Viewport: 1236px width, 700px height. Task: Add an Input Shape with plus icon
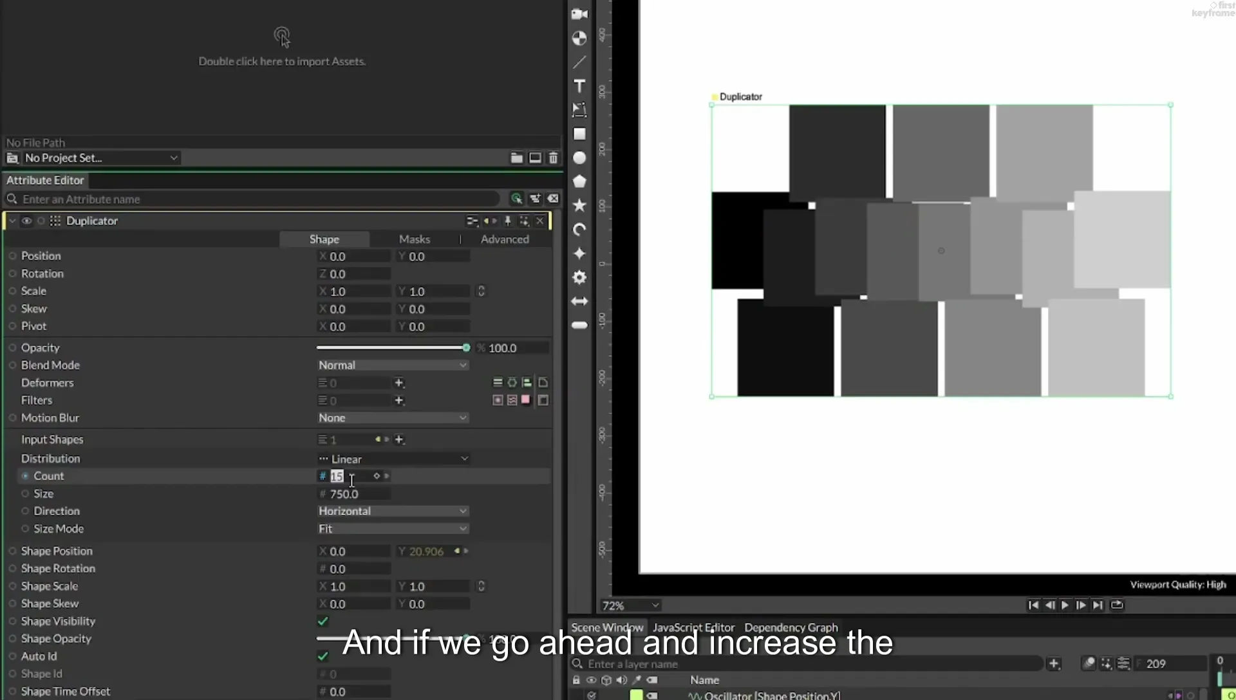pyautogui.click(x=399, y=439)
